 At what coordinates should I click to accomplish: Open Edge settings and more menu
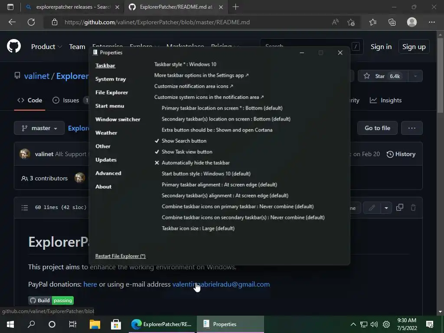[431, 22]
